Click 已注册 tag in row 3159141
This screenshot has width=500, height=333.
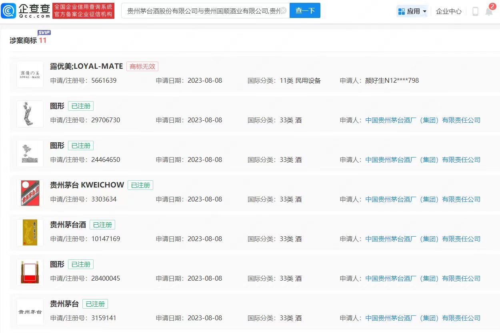click(95, 304)
